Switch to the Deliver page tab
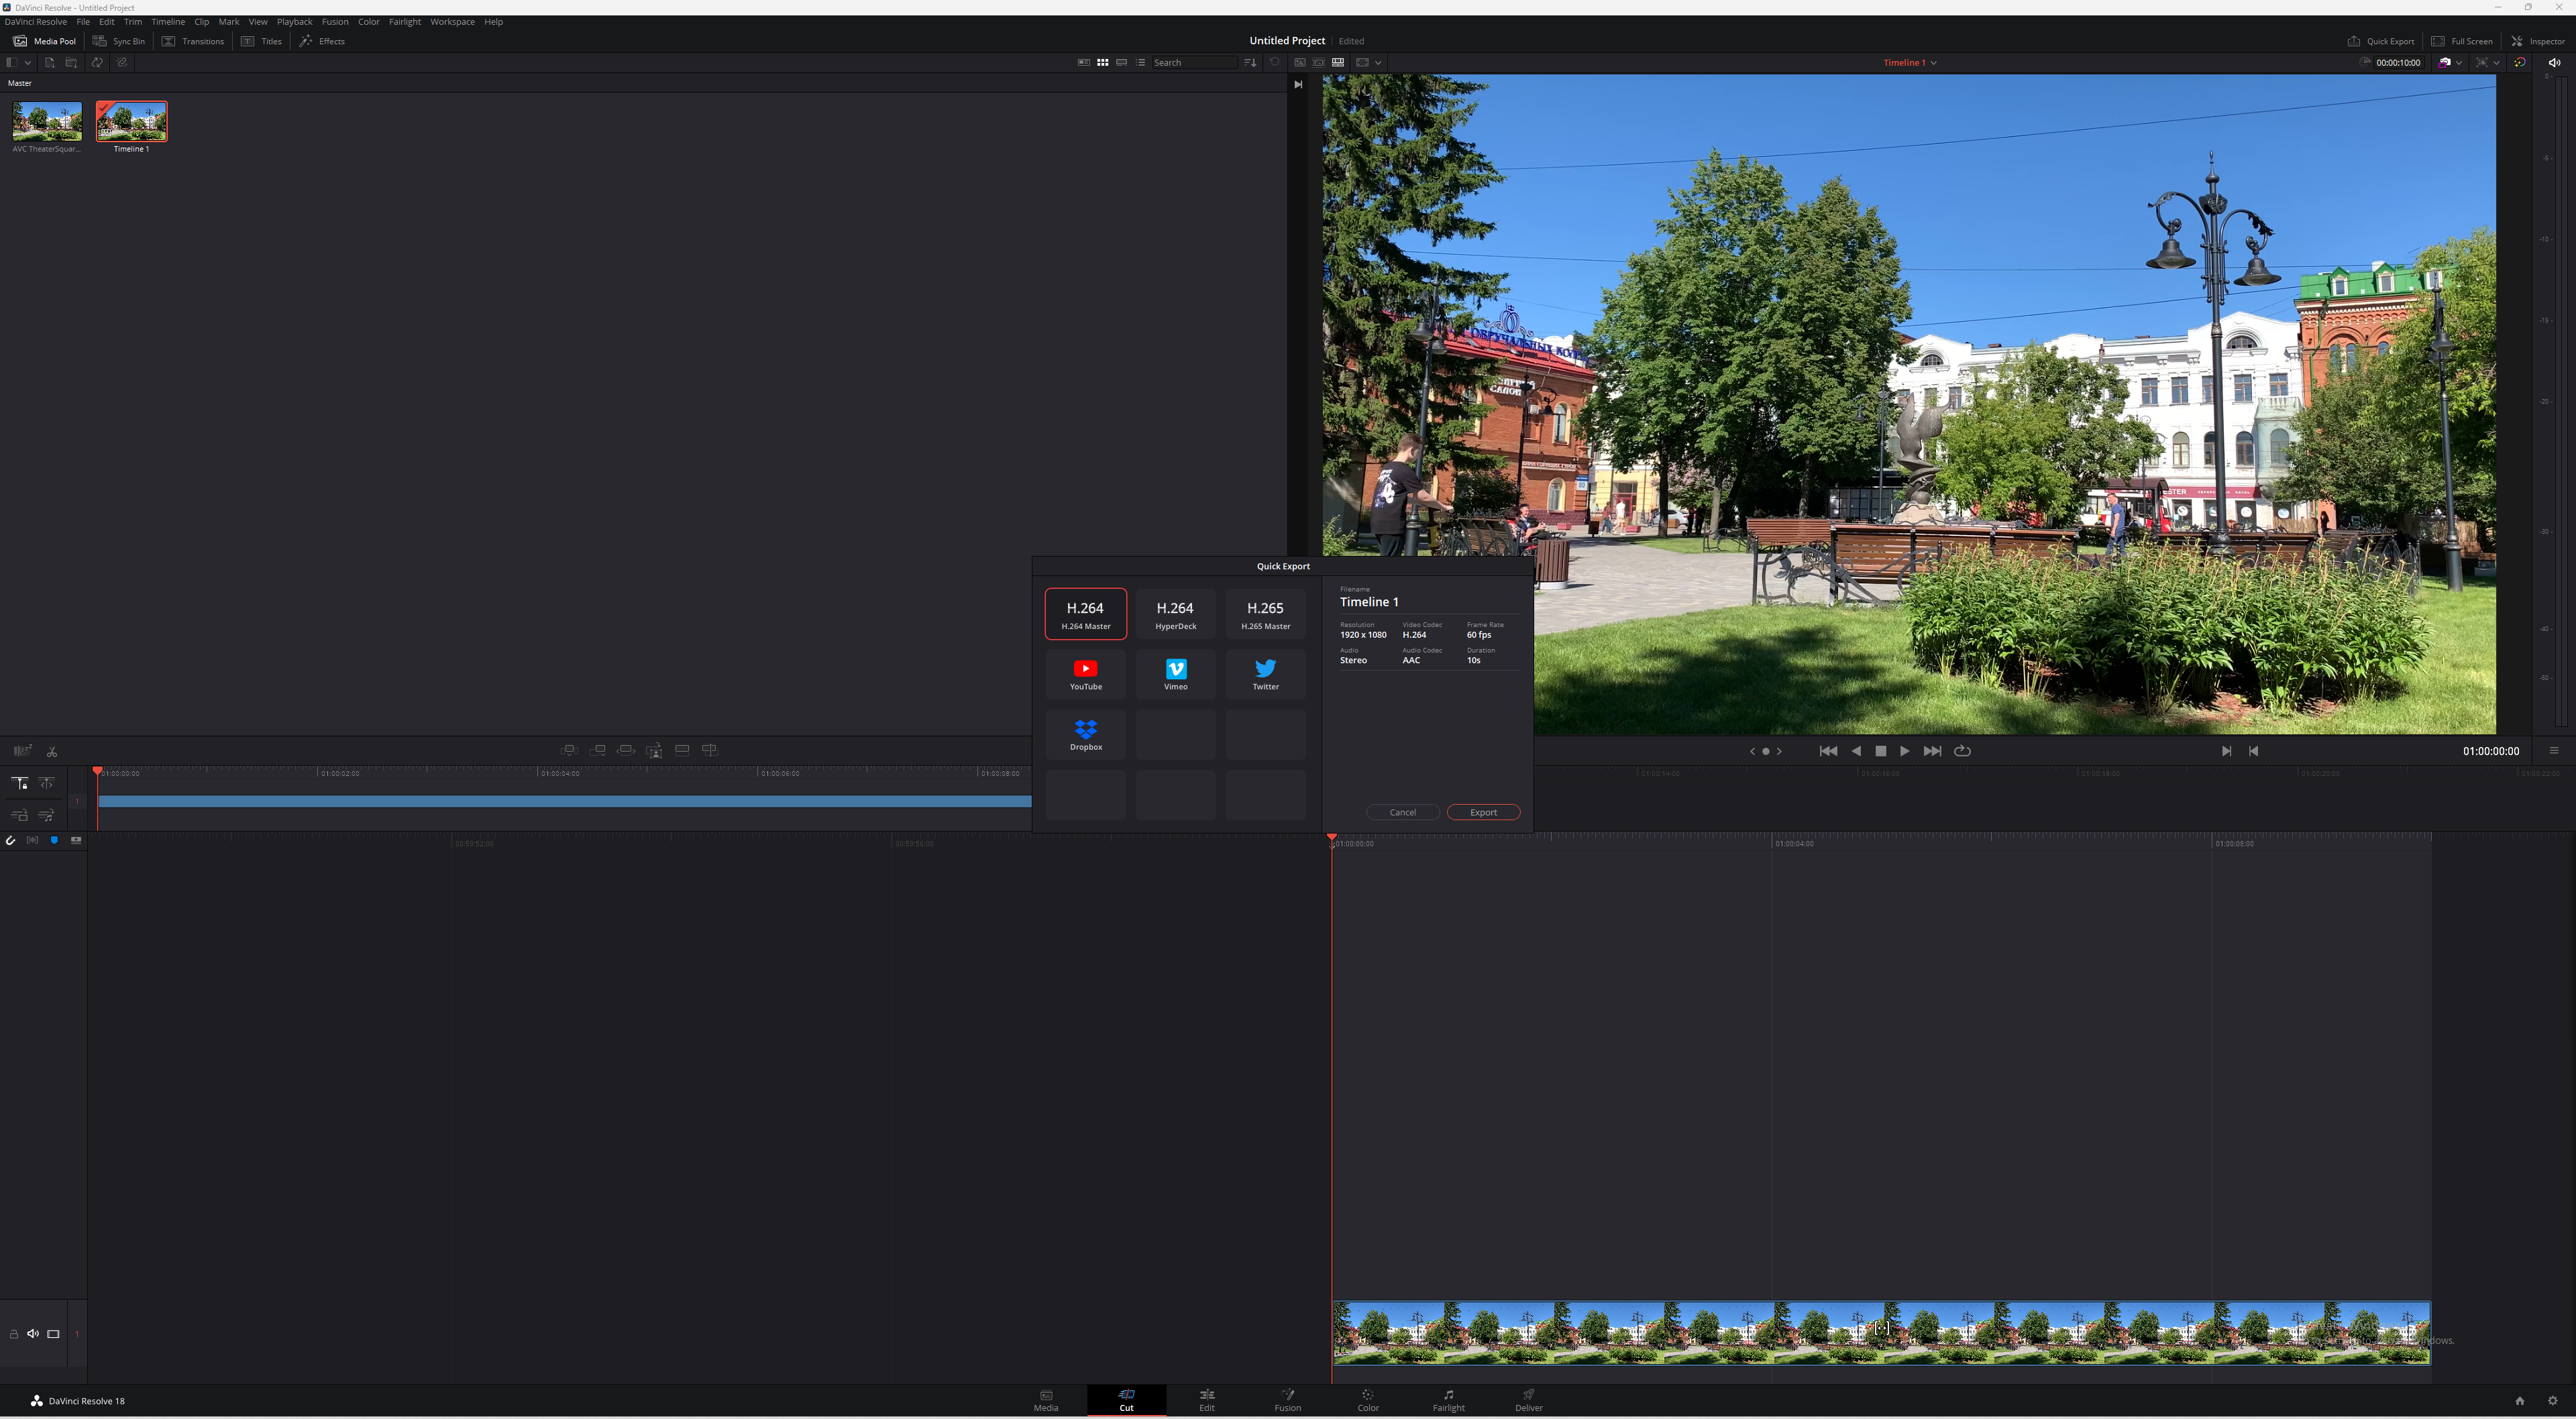Screen dimensions: 2576x1419 (1528, 1400)
